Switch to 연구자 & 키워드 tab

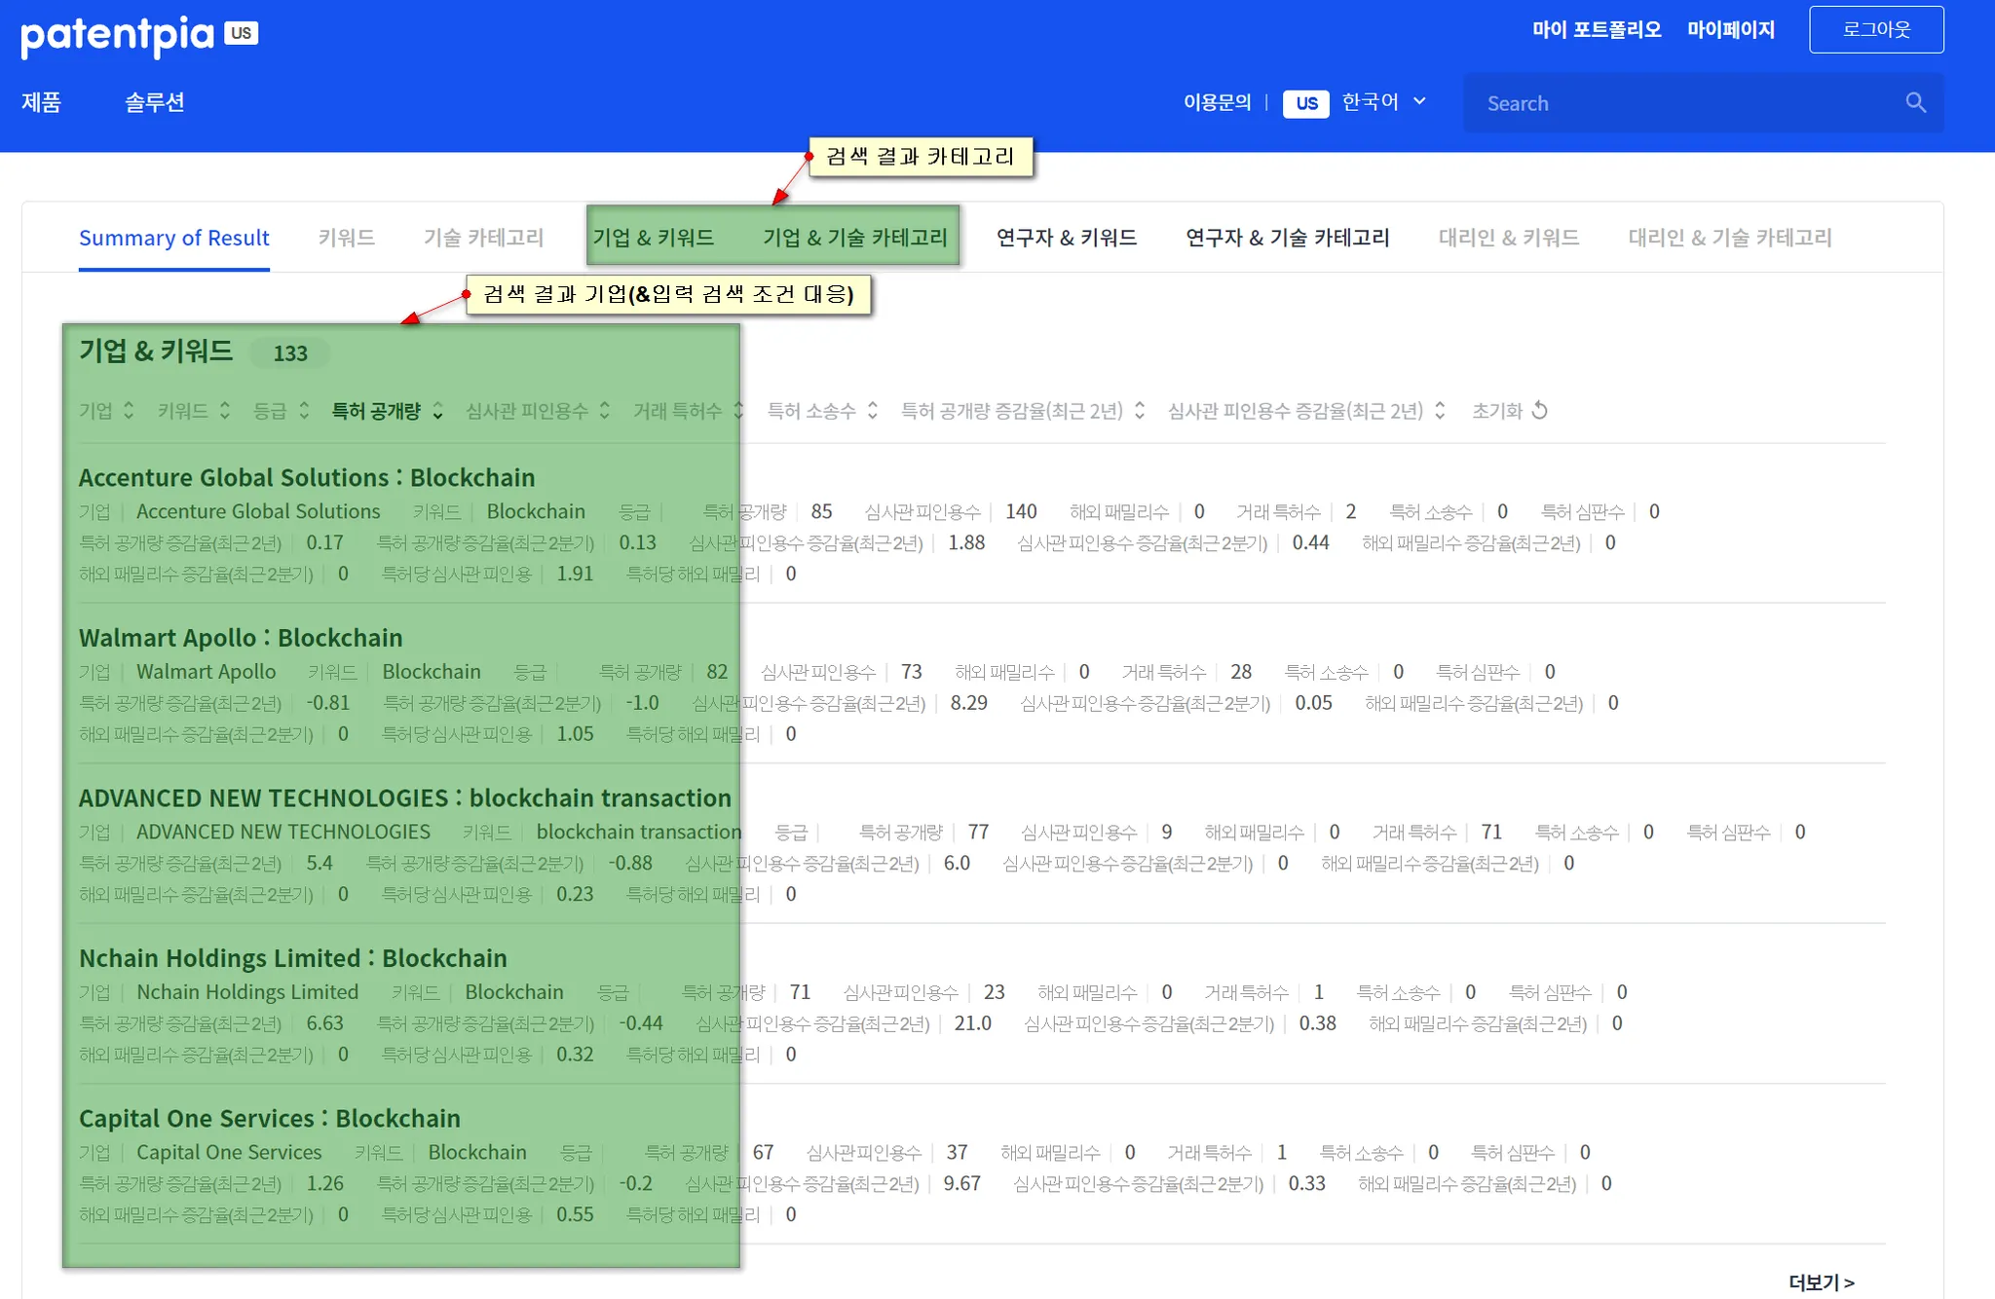pos(1067,238)
